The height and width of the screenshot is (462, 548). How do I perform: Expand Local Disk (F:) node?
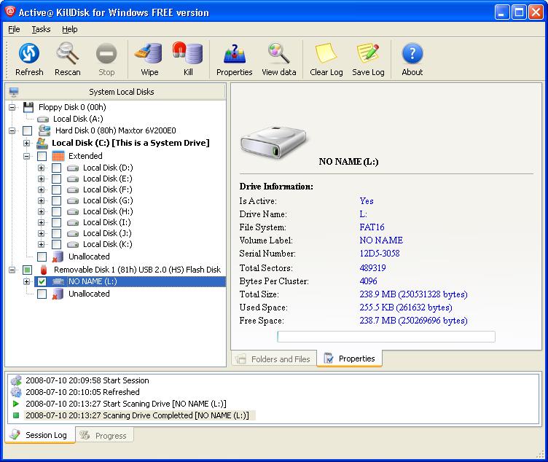(42, 189)
